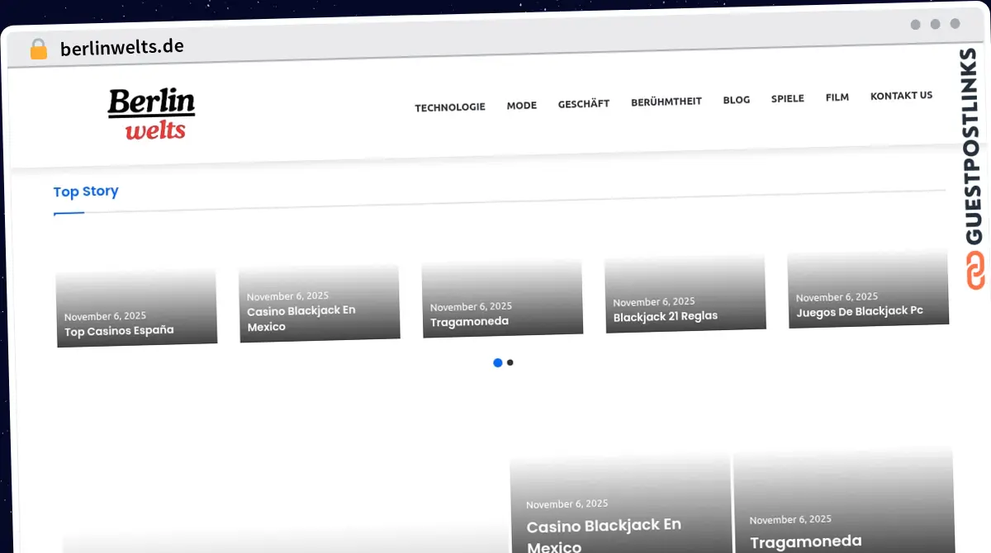Open the Blog page
Screen dimensions: 991x553
pos(736,100)
